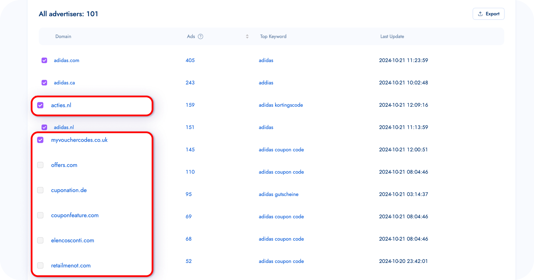Viewport: 534px width, 280px height.
Task: Select timestamp 2024-10-21 03:14:37
Action: (x=404, y=194)
